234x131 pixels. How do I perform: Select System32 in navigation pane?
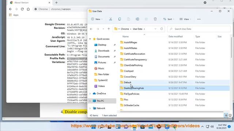point(103,80)
